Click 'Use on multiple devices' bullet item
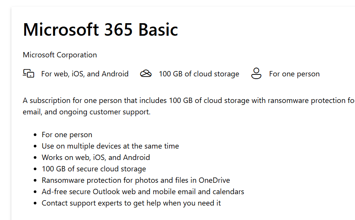Image resolution: width=355 pixels, height=220 pixels. tap(110, 146)
